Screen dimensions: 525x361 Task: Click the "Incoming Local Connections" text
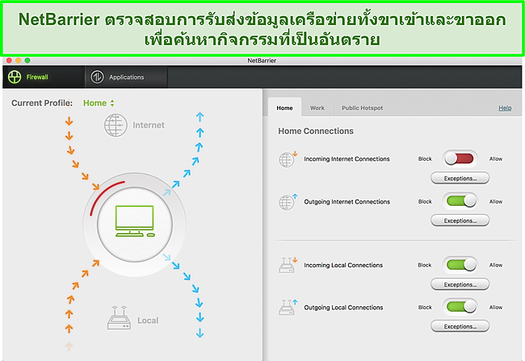click(x=343, y=265)
